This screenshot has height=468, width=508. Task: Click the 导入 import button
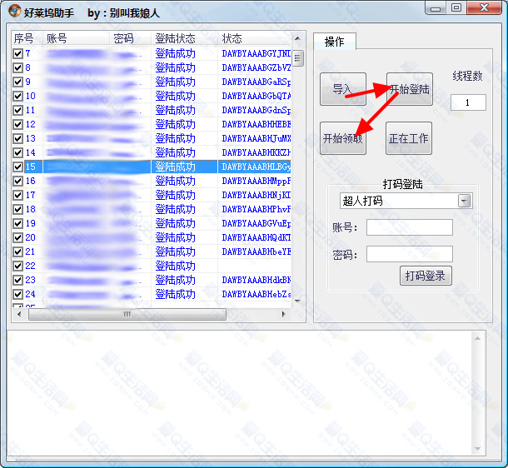pos(342,89)
